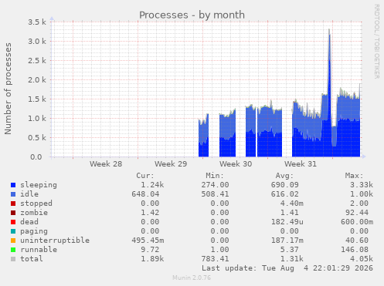The width and height of the screenshot is (384, 286).
Task: Click the 'Max:' column header
Action: coord(355,176)
